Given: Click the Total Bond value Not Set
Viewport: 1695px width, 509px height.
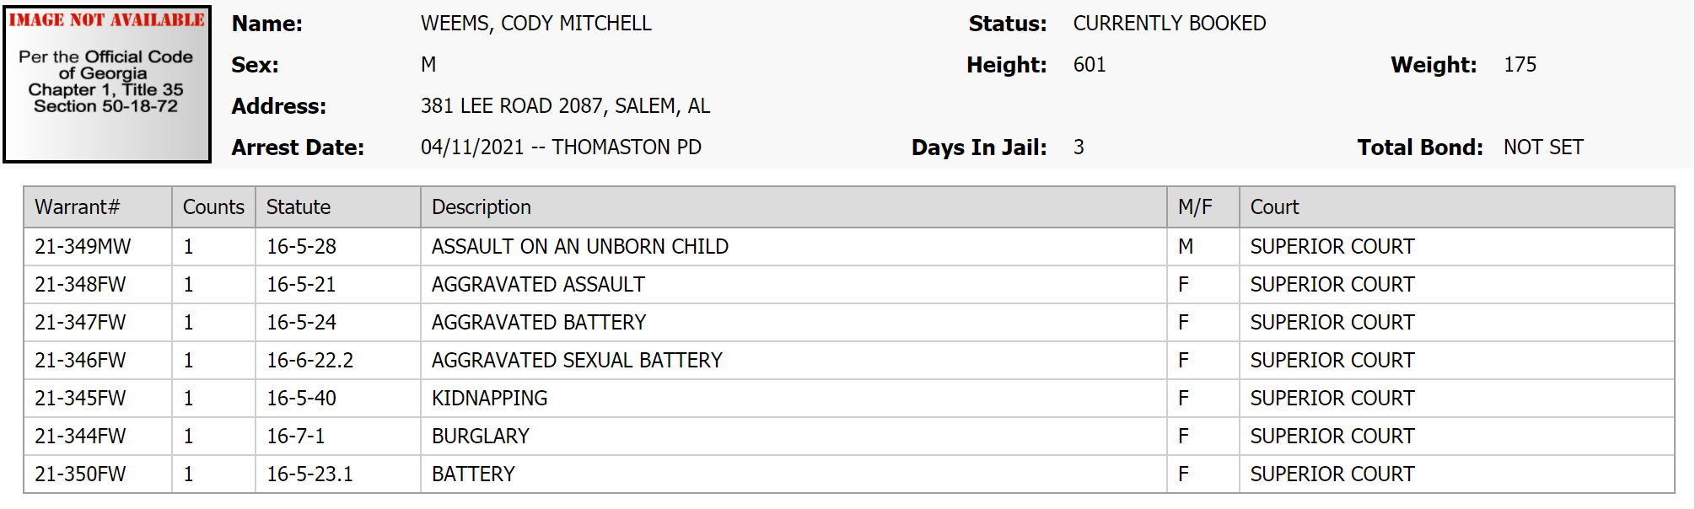Looking at the screenshot, I should tap(1543, 147).
